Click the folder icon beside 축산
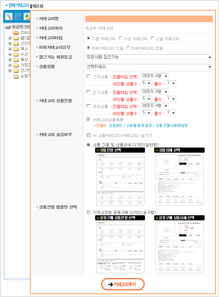 coord(16,60)
